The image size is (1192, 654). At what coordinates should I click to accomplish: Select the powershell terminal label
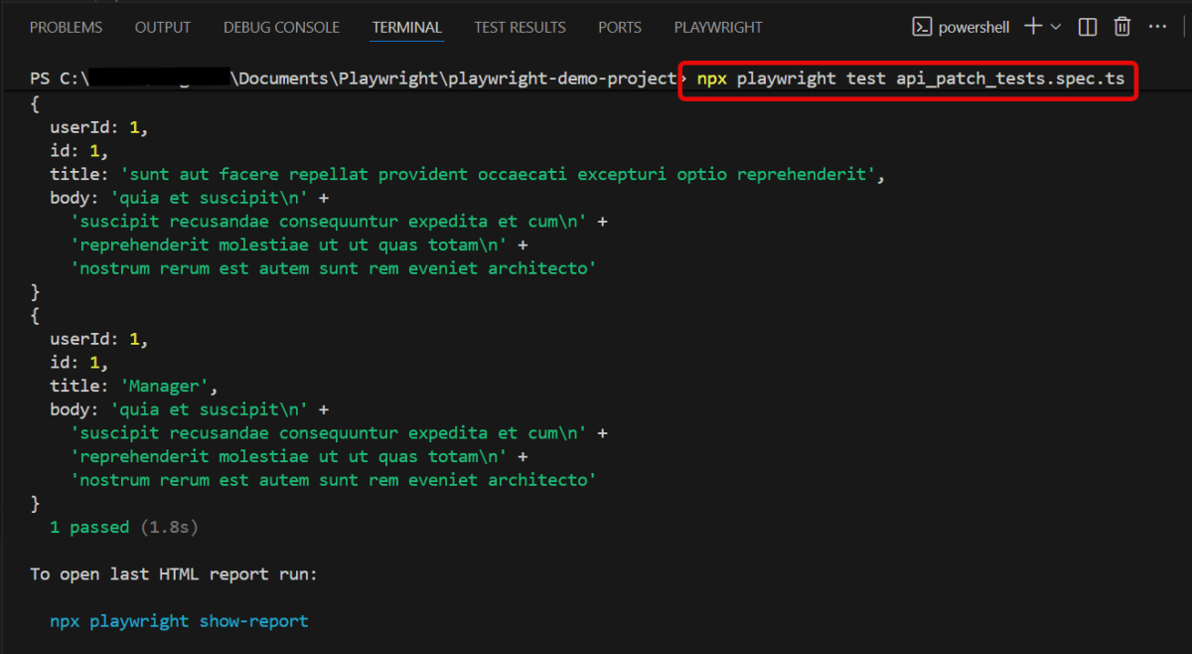(973, 27)
